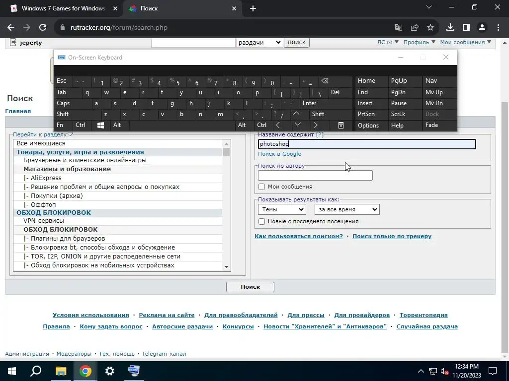The height and width of the screenshot is (381, 509).
Task: Close the Поиск tab
Action: (x=234, y=8)
